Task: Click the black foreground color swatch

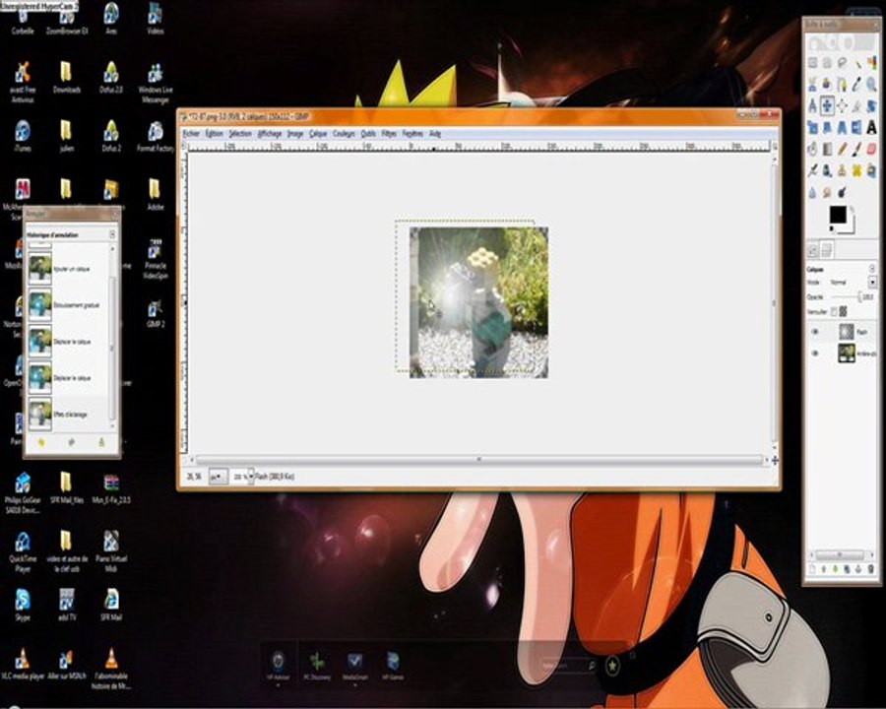Action: [838, 215]
